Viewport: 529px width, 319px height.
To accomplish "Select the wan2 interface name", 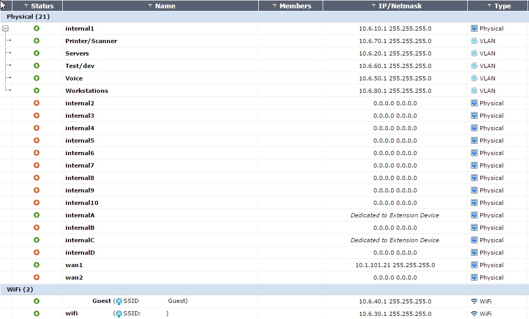I will pyautogui.click(x=74, y=278).
